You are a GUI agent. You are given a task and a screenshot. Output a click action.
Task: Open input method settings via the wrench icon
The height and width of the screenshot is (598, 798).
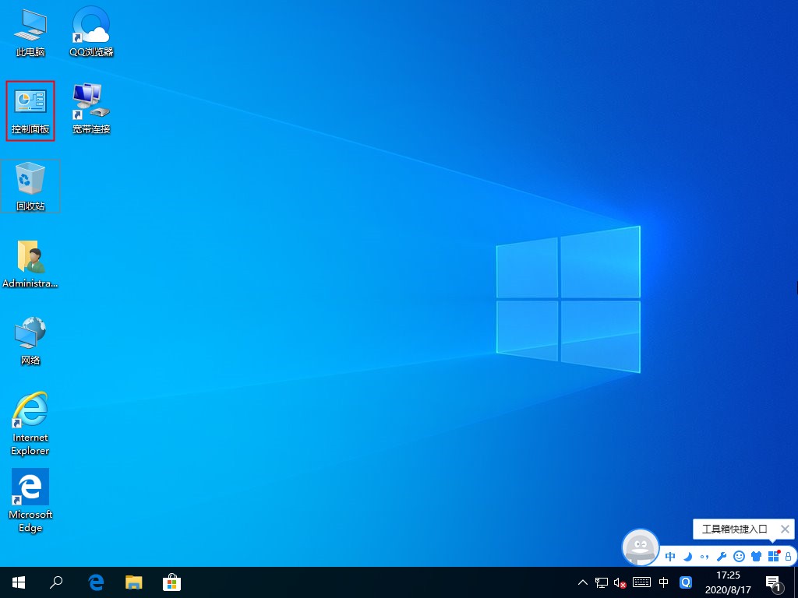721,556
